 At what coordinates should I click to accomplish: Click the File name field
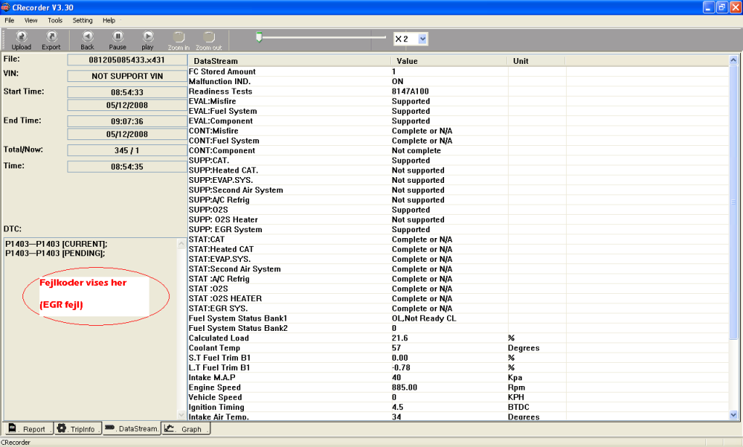pyautogui.click(x=127, y=60)
